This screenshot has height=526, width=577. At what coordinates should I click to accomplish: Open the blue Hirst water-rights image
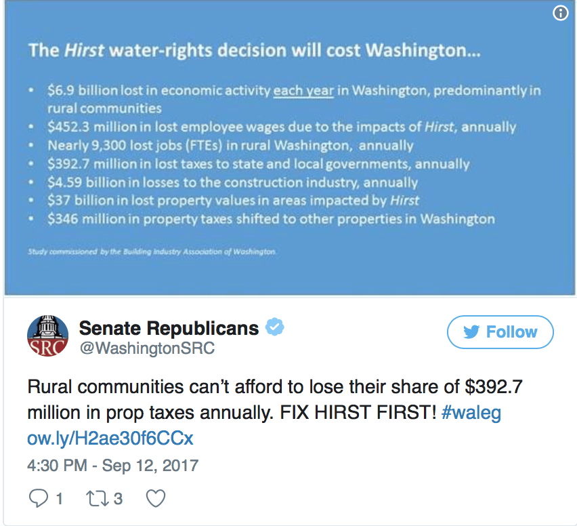click(x=290, y=147)
